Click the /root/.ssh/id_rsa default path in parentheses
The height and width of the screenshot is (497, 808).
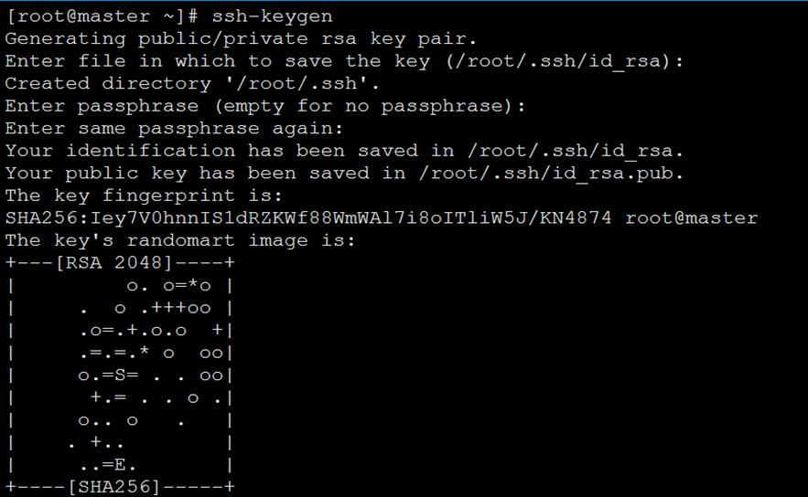coord(558,62)
